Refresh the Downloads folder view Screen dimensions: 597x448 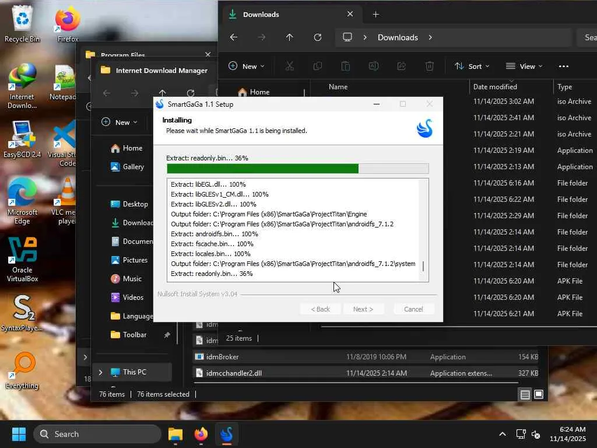(x=318, y=37)
